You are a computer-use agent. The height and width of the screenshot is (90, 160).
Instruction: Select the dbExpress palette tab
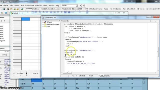coord(74,9)
